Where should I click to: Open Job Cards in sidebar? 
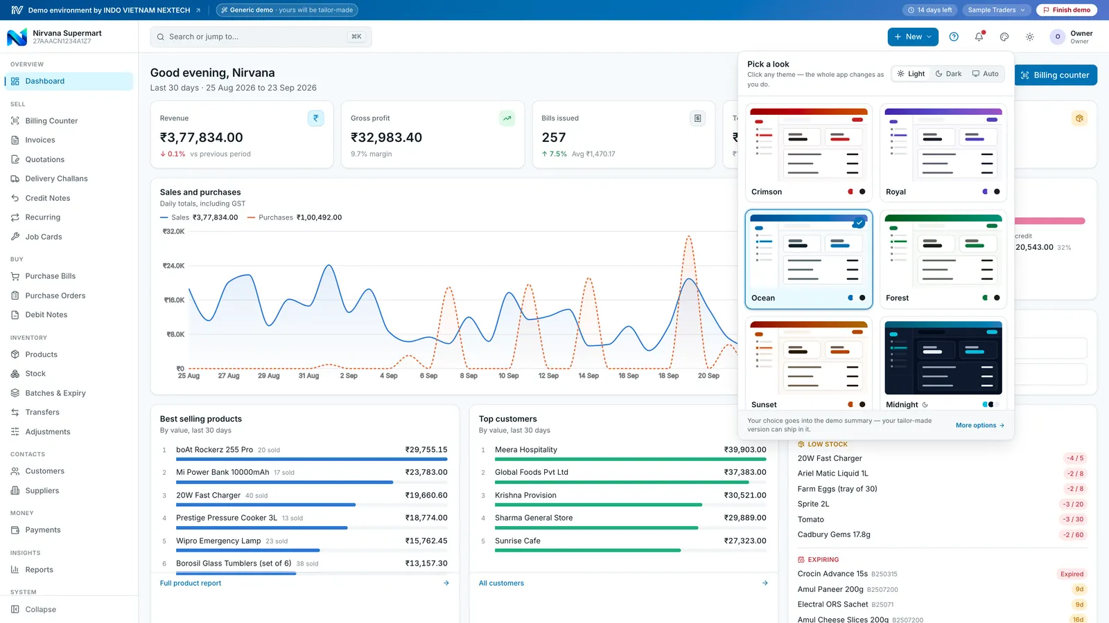tap(69, 237)
